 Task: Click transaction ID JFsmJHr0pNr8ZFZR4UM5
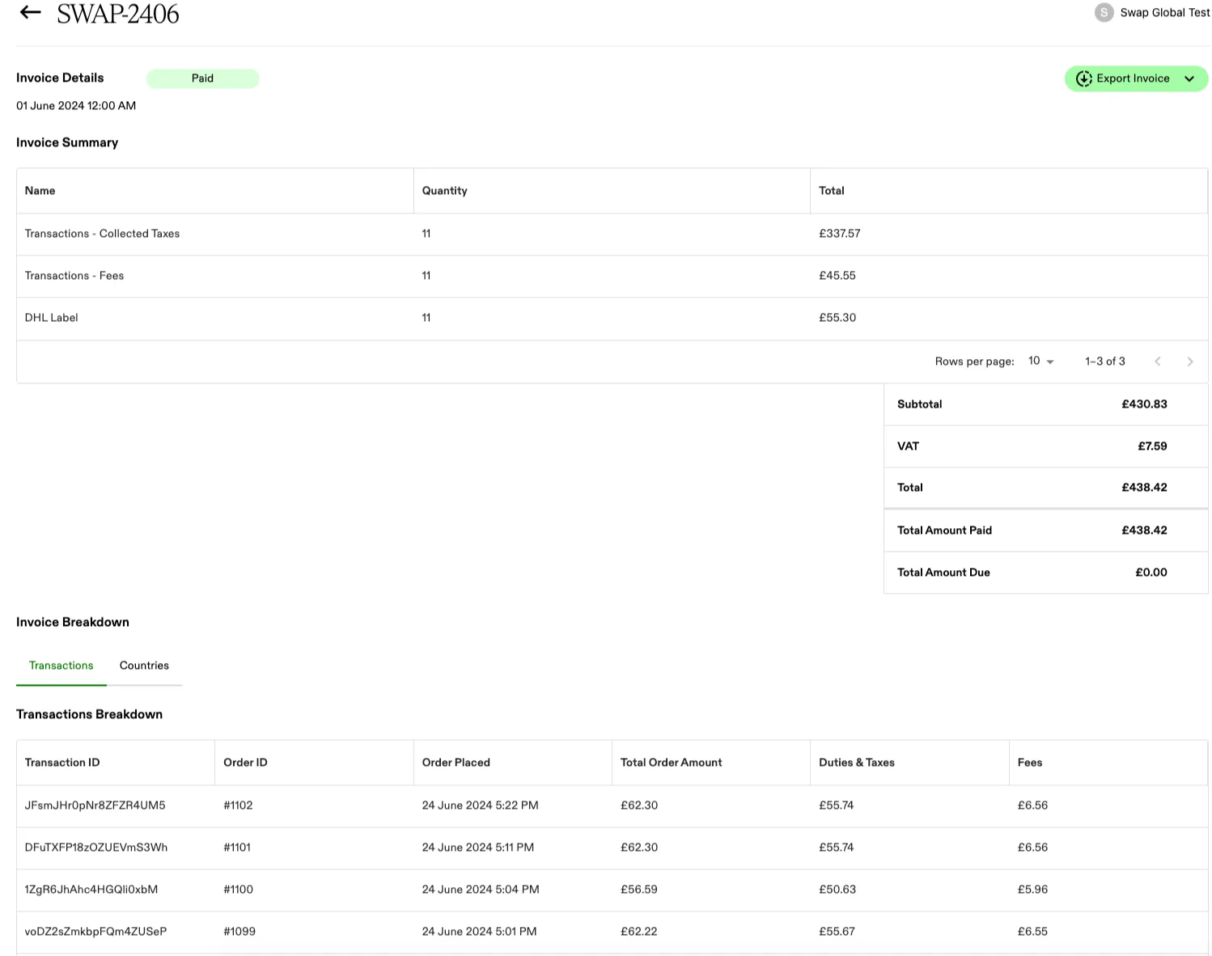coord(95,806)
